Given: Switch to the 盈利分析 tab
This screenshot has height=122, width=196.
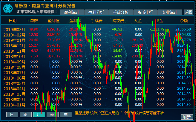Looking at the screenshot, I should pos(97,12).
